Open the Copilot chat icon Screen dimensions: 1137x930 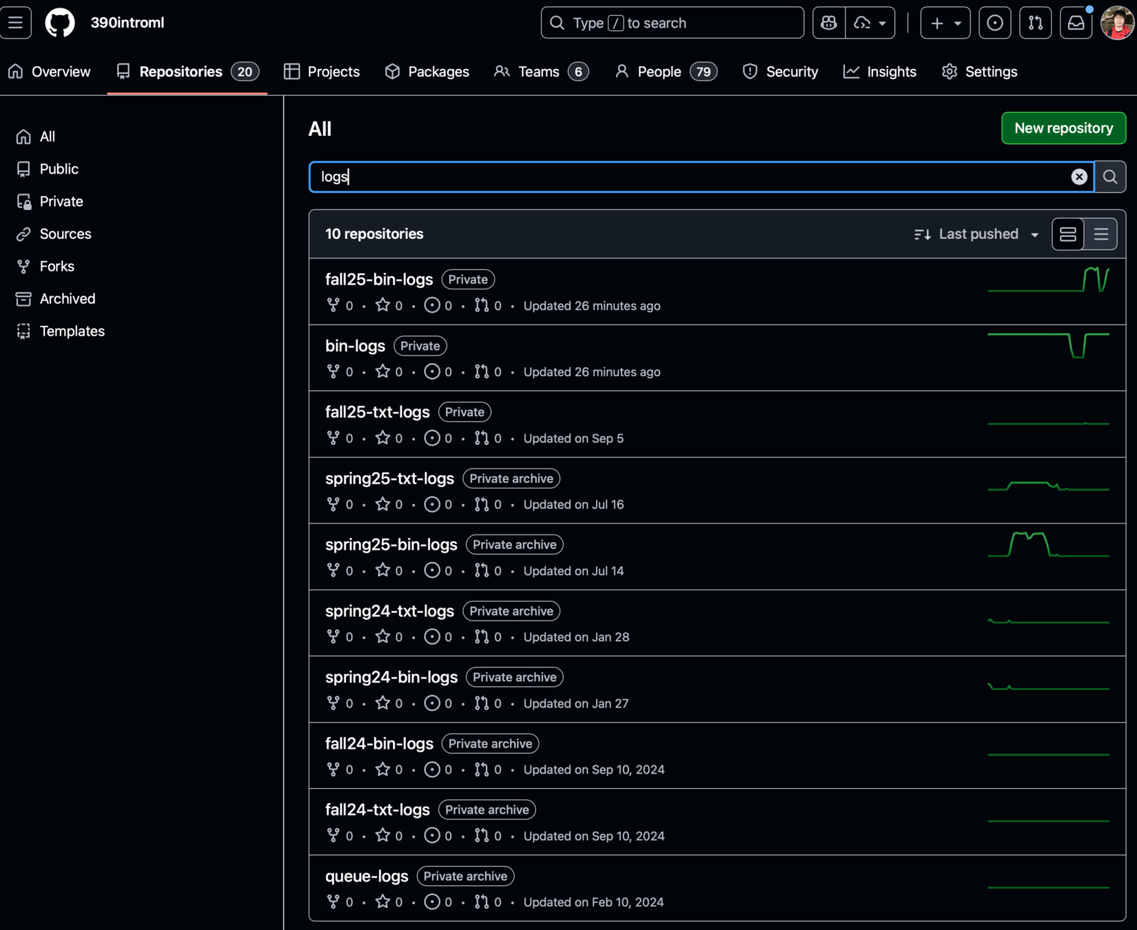tap(829, 23)
